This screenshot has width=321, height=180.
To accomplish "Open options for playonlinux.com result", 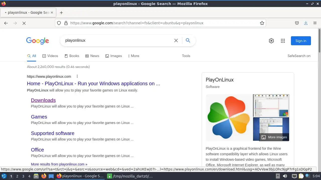I will 77,76.
